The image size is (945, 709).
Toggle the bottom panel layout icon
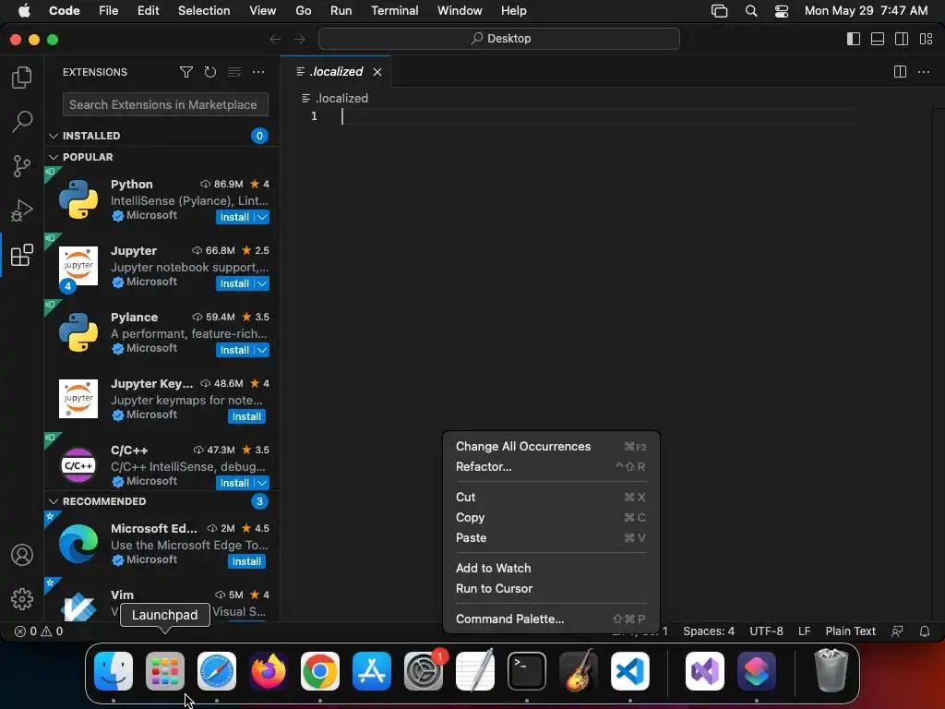pyautogui.click(x=878, y=39)
